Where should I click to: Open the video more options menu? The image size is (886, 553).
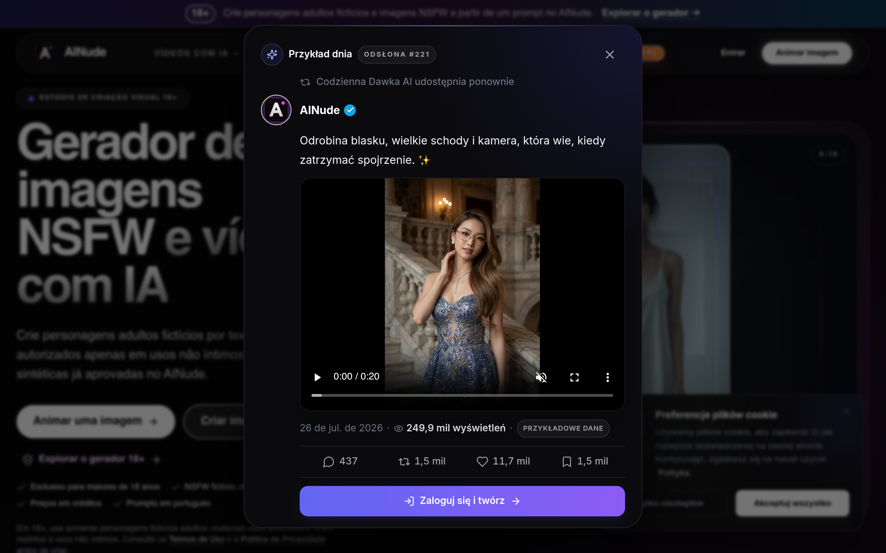coord(607,377)
